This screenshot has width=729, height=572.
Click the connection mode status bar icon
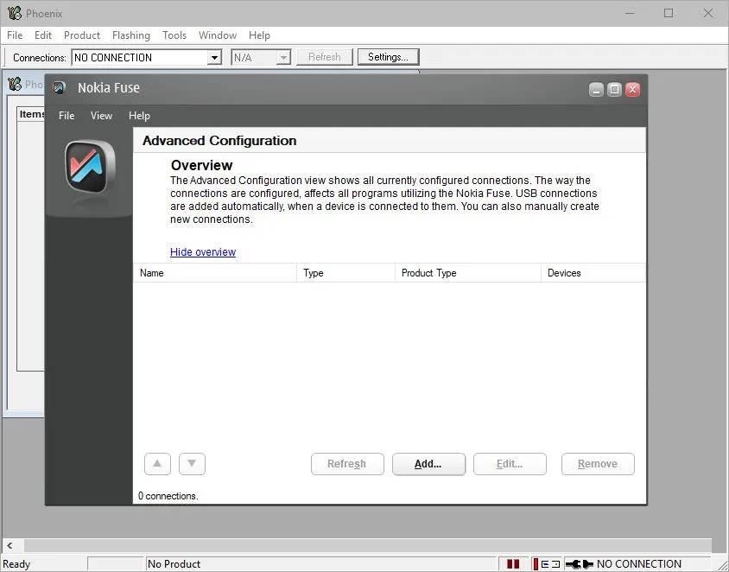(x=547, y=563)
